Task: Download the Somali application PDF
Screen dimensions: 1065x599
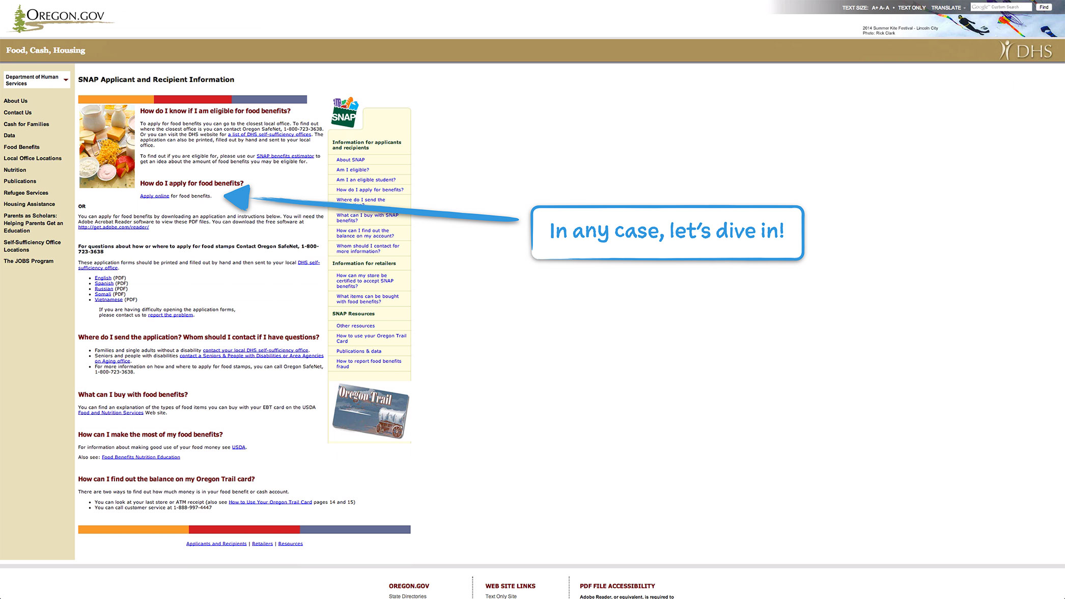Action: [103, 294]
